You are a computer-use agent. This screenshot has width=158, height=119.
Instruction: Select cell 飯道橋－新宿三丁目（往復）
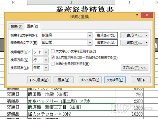[x=71, y=107]
